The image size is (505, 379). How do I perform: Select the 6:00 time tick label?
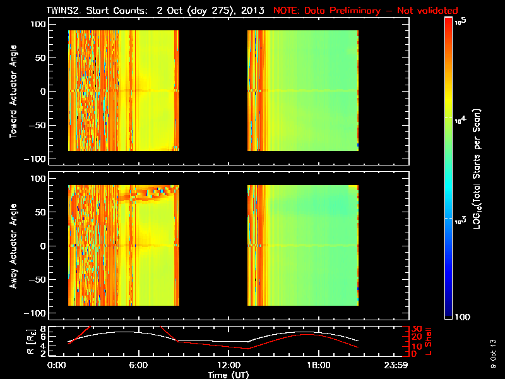(138, 365)
